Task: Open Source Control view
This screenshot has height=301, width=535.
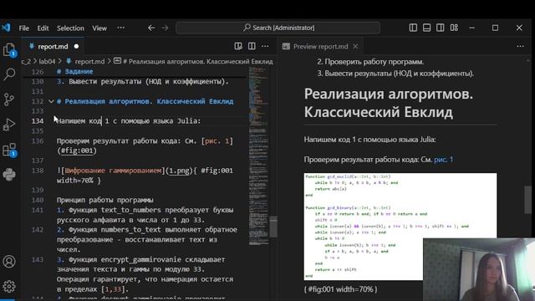Action: point(9,99)
